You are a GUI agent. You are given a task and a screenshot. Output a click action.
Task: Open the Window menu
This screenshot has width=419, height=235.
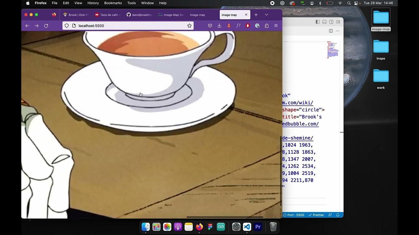point(147,3)
